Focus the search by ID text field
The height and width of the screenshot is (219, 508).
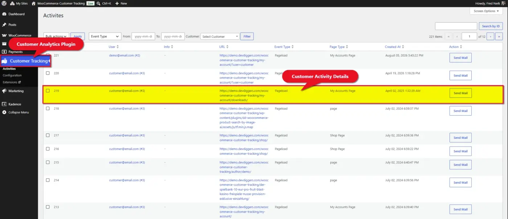pyautogui.click(x=456, y=26)
